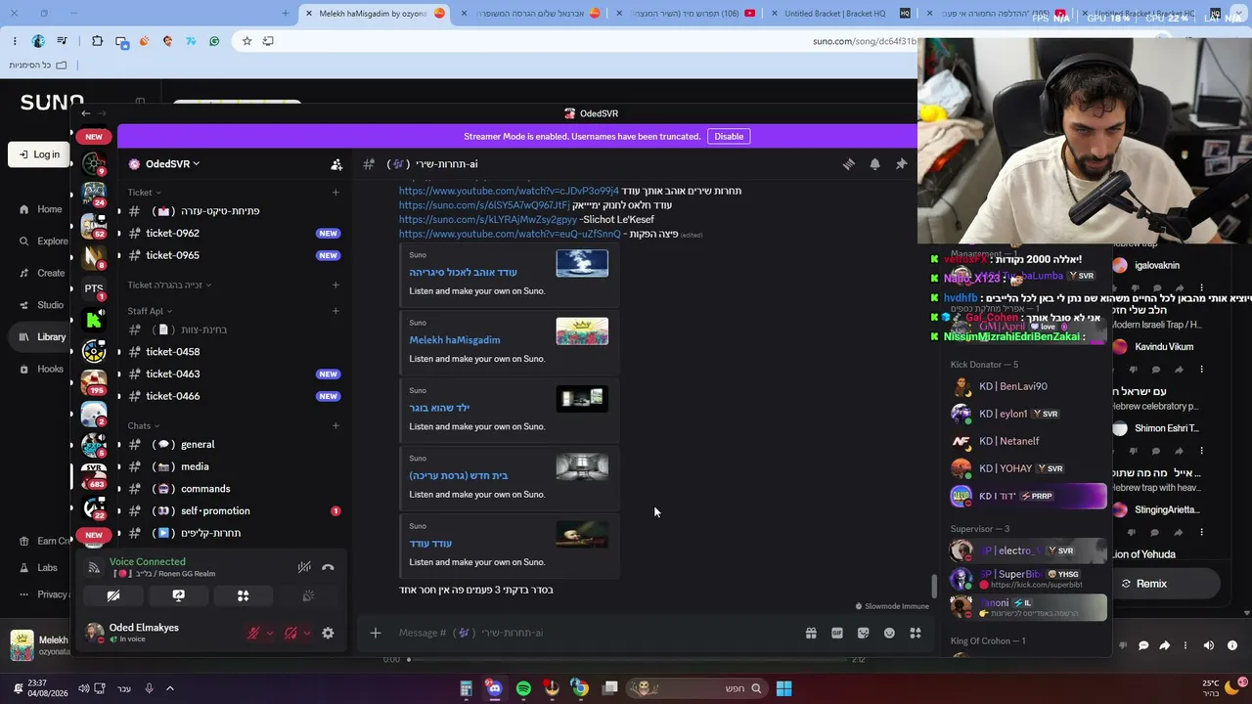Open the emoji picker
Screen dimensions: 1252x704
(889, 634)
